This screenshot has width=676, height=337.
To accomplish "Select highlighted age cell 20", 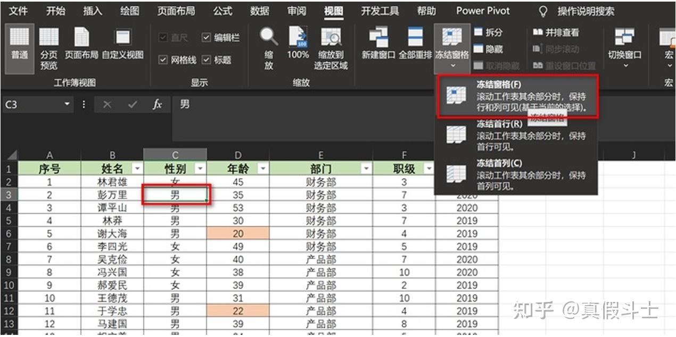I will [x=238, y=234].
